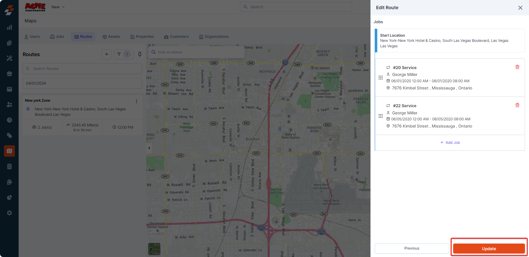Collapse the routes side panel arrow
Screen dimensions: 529x257
(149, 148)
